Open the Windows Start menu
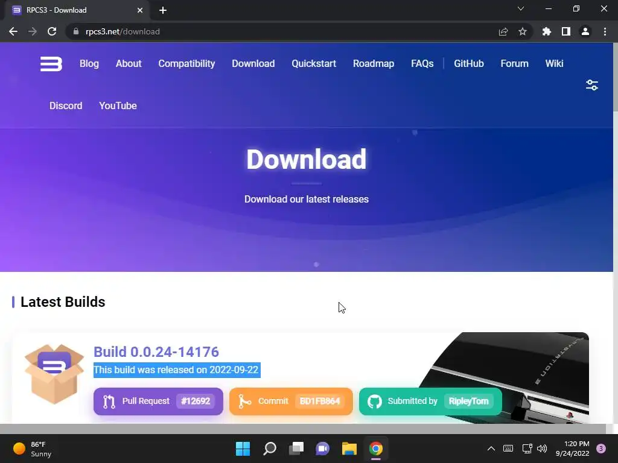 (243, 449)
